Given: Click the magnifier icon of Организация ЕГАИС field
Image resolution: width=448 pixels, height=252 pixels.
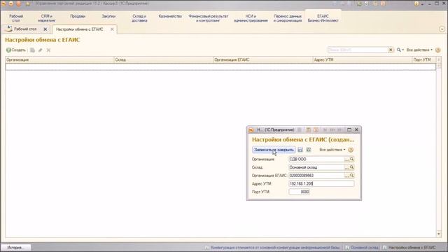Looking at the screenshot, I should 352,176.
